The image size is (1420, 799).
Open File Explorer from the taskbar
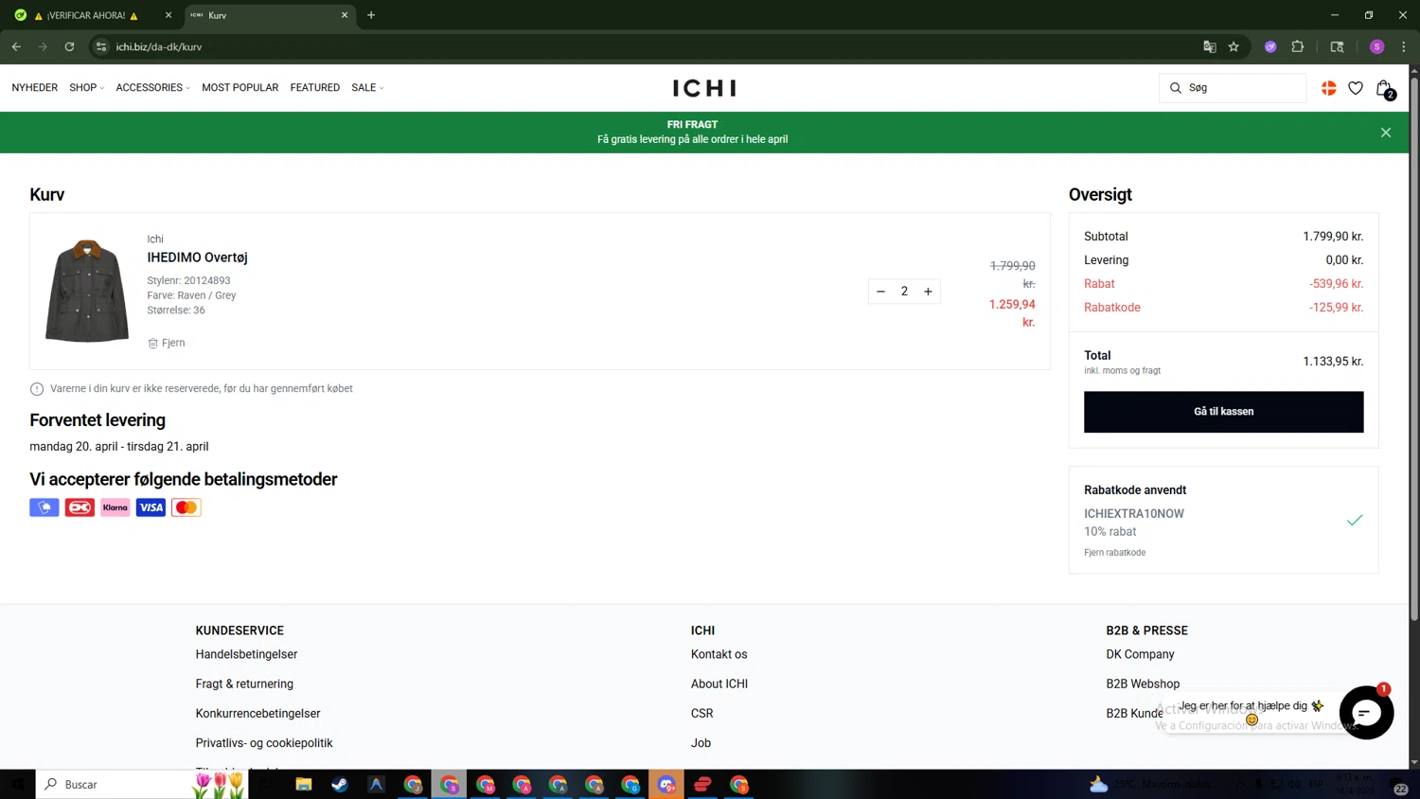(304, 784)
